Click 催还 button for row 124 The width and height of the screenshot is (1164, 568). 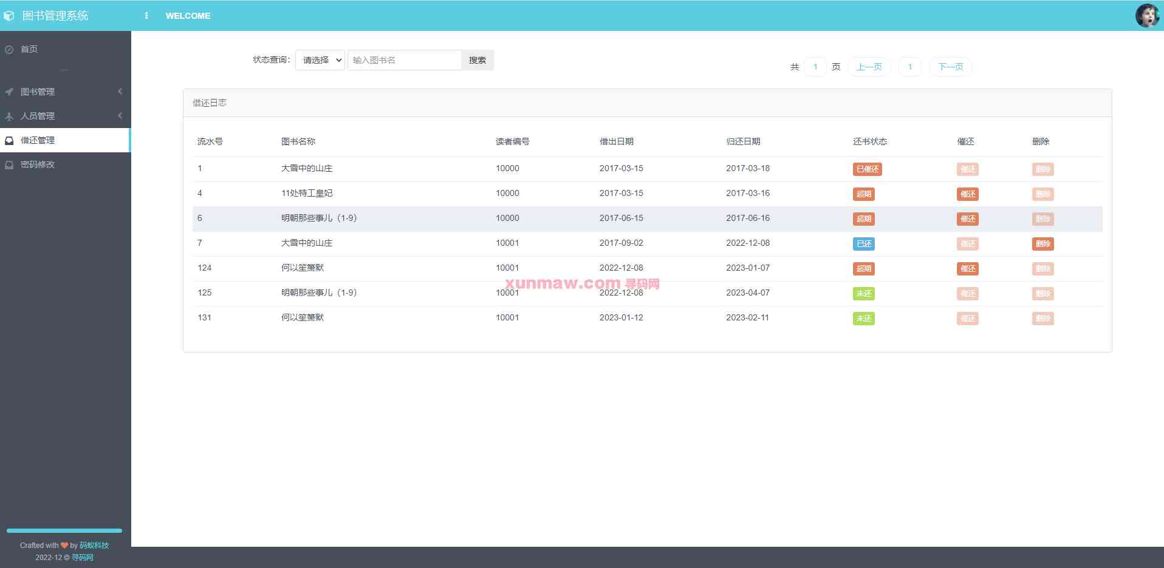tap(968, 269)
